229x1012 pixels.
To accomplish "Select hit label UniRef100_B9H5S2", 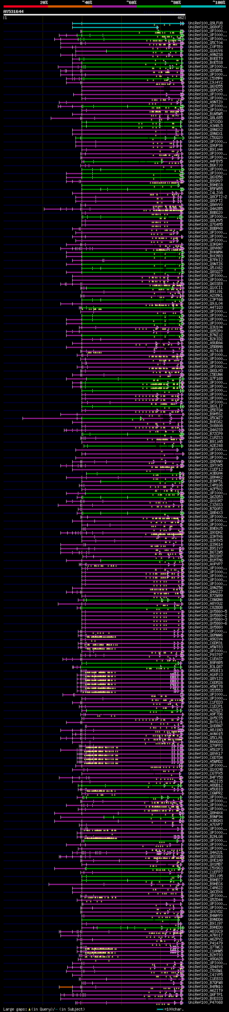I will [205, 414].
